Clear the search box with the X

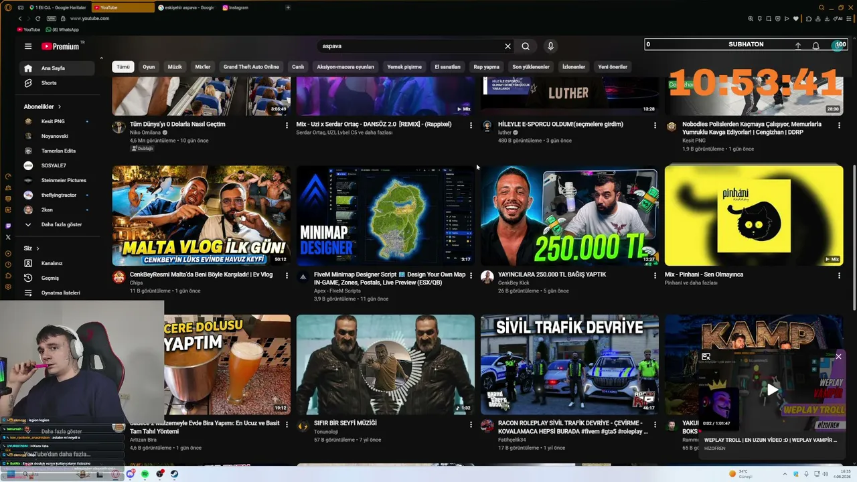[x=508, y=46]
